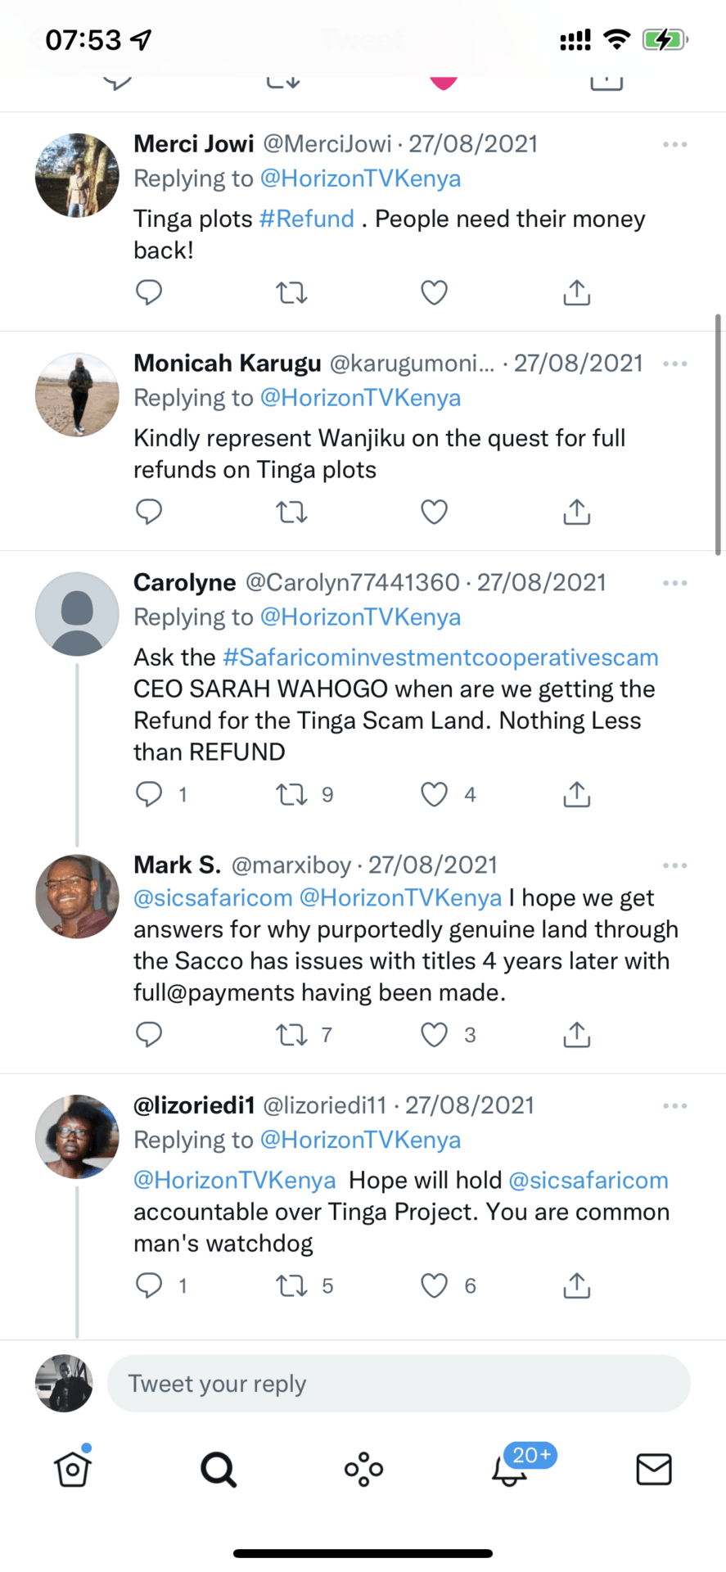Open three-dot menu on Mark S.'s tweet
Image resolution: width=726 pixels, height=1572 pixels.
click(x=674, y=865)
